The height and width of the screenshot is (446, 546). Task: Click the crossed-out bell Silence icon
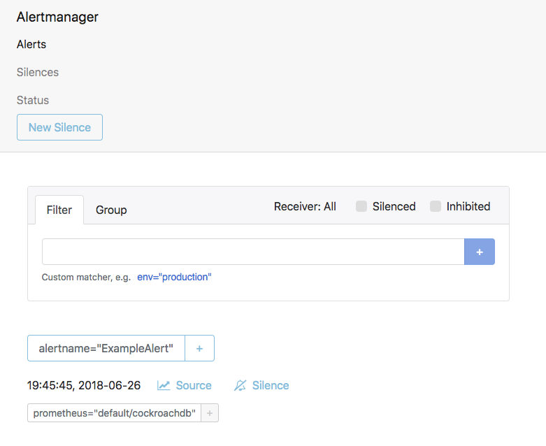[x=240, y=385]
